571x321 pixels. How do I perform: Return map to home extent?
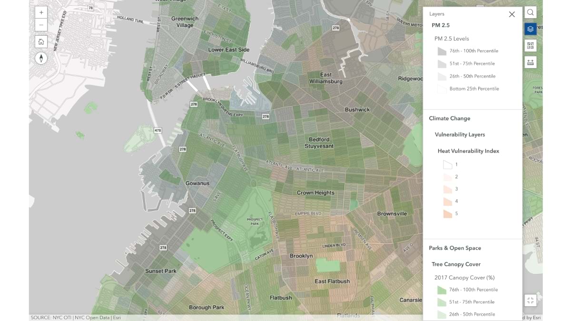click(41, 42)
